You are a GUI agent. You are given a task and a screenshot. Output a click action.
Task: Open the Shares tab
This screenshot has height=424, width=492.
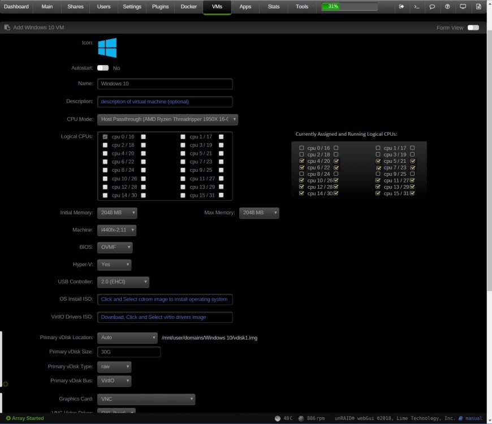(x=75, y=7)
